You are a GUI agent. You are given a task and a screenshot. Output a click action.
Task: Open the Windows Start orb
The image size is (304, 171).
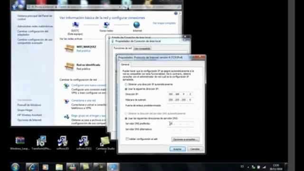click(15, 167)
